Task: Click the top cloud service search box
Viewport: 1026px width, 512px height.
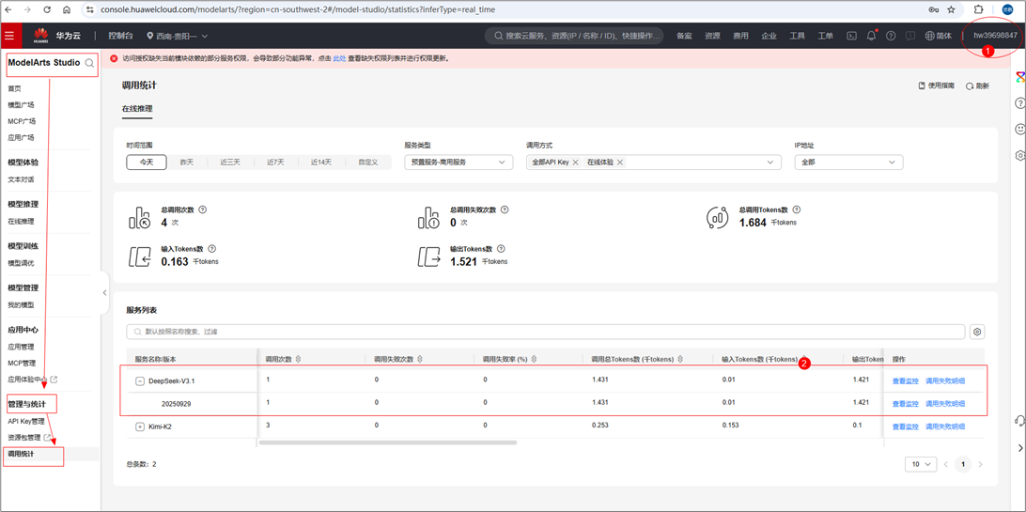Action: click(574, 36)
